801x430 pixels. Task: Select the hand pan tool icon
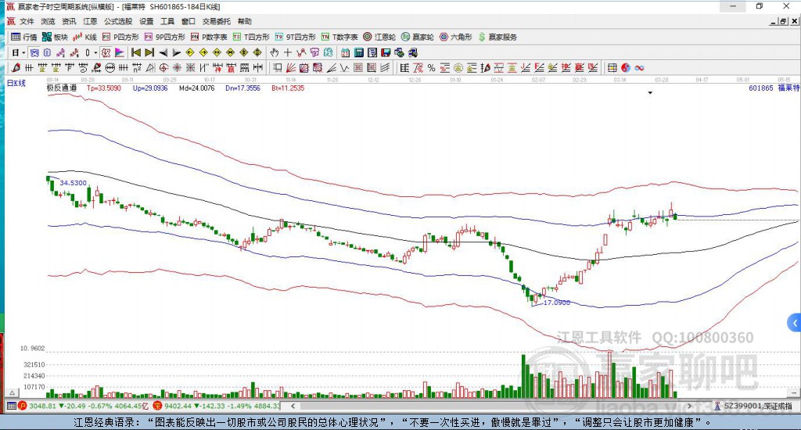point(275,52)
